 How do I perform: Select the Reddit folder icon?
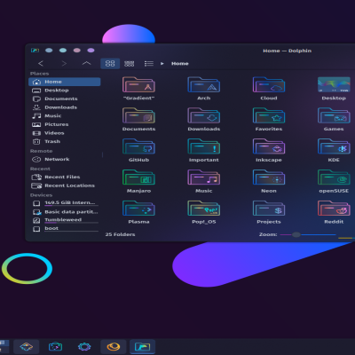pyautogui.click(x=334, y=209)
